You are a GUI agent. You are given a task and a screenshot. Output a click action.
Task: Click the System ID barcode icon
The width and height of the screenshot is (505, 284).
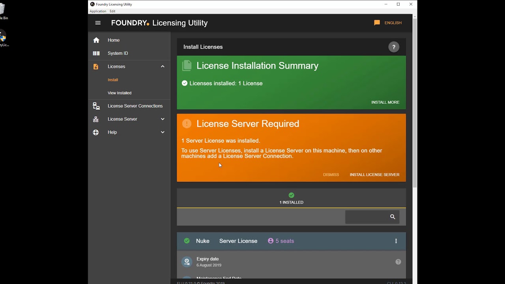pyautogui.click(x=96, y=53)
